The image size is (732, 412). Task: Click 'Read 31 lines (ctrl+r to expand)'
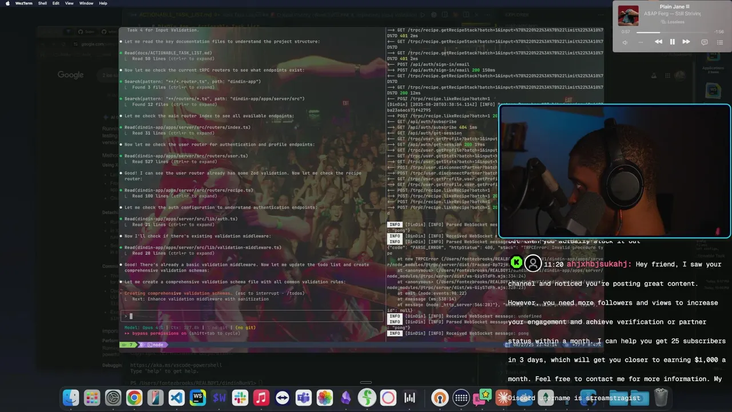(x=173, y=133)
